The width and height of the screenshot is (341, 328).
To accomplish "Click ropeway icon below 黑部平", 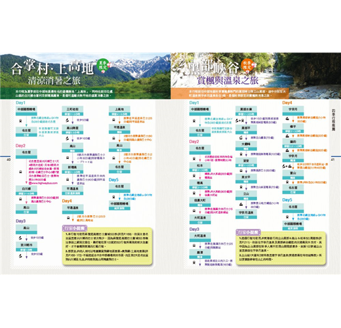I will [241, 138].
